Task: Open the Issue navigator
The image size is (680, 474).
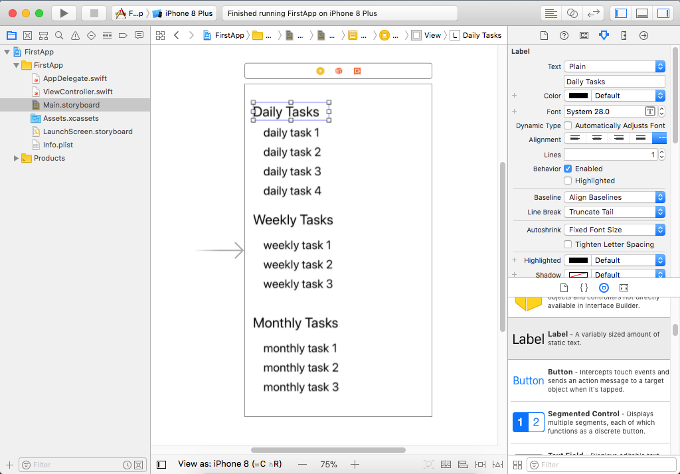Action: [x=75, y=36]
